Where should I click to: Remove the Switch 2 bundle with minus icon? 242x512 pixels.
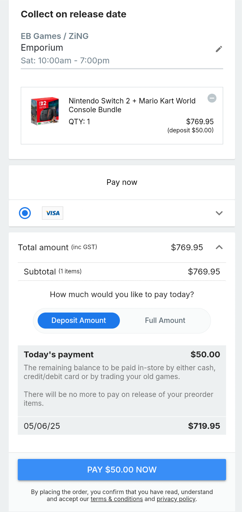212,98
